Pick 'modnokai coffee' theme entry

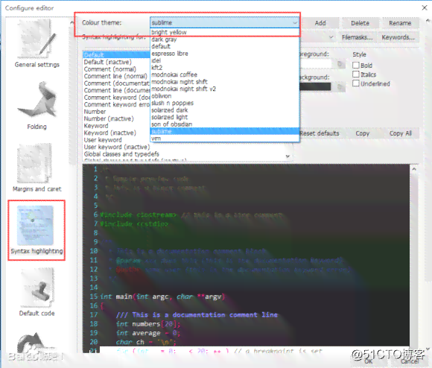coord(174,74)
